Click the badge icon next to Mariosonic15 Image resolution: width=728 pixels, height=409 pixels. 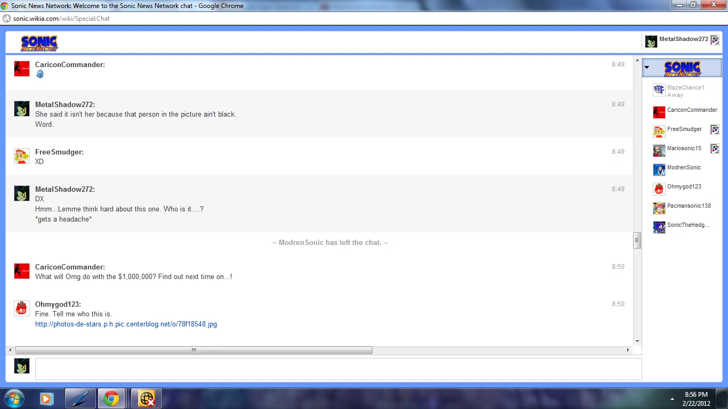tap(715, 149)
